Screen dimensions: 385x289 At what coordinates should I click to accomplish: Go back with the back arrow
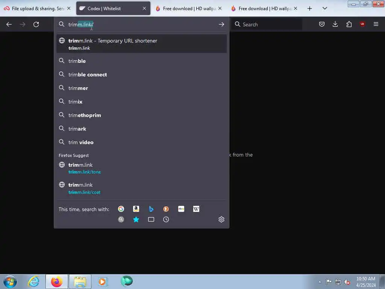pyautogui.click(x=9, y=24)
